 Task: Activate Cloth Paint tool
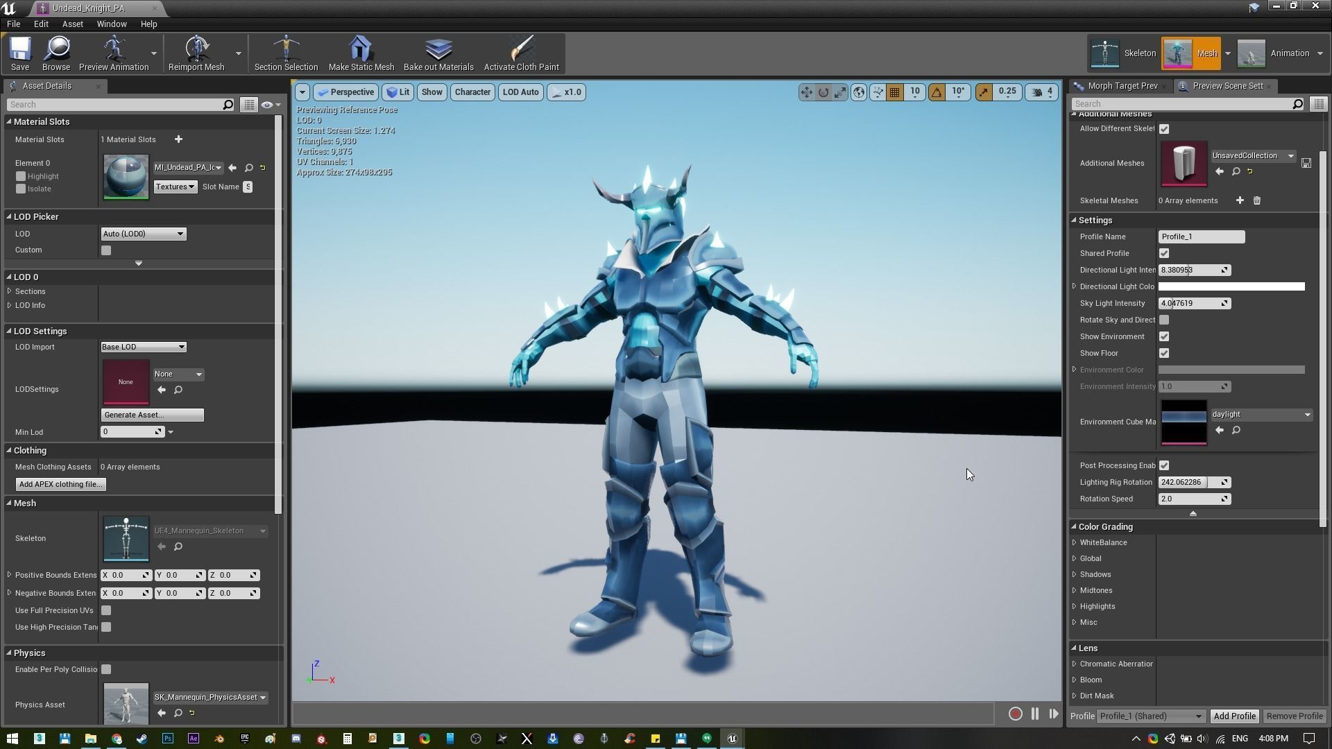[521, 53]
